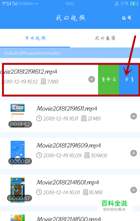Tap blue 分享 share button
The height and width of the screenshot is (221, 140).
[129, 80]
